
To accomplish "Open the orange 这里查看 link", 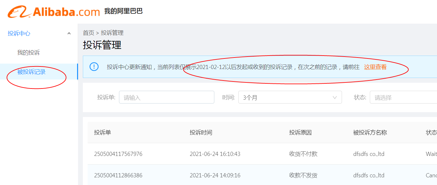I will (x=375, y=67).
